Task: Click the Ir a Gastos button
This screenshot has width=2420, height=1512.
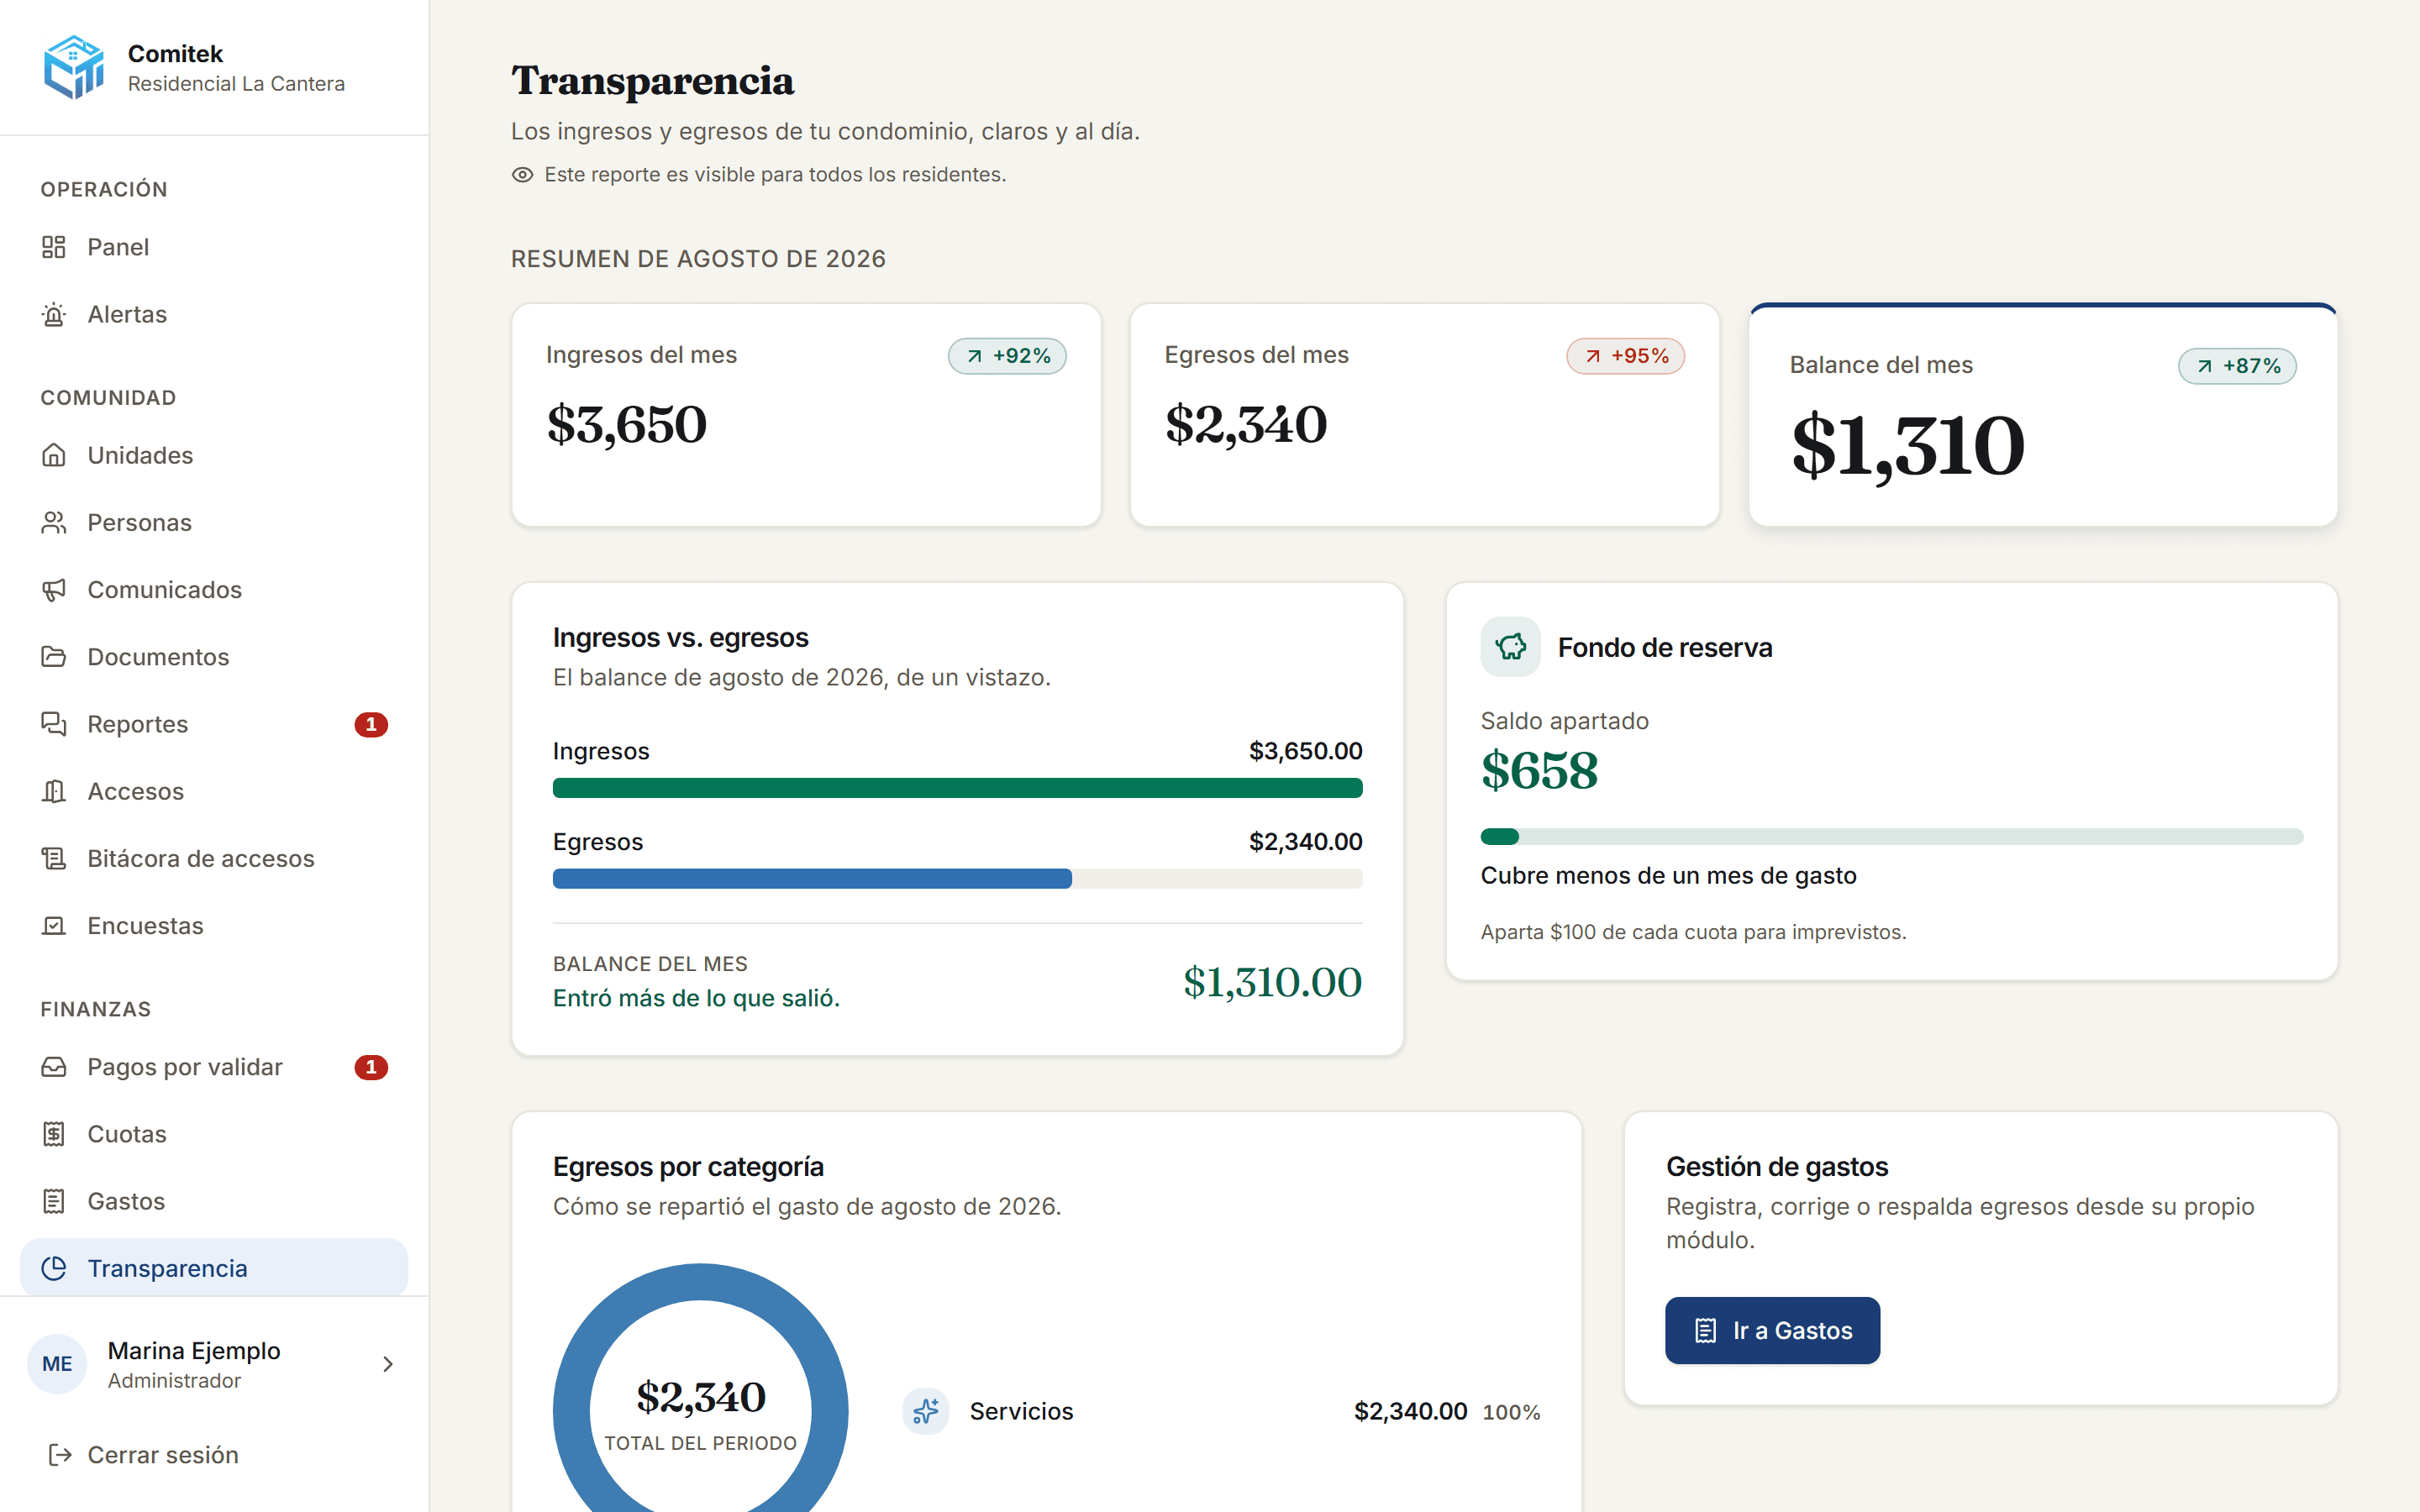Action: (1772, 1330)
